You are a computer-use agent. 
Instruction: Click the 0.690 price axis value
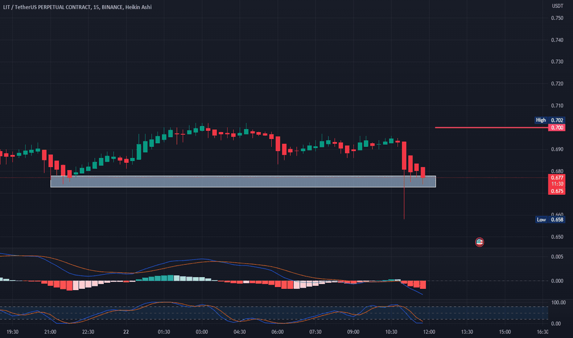(x=557, y=149)
